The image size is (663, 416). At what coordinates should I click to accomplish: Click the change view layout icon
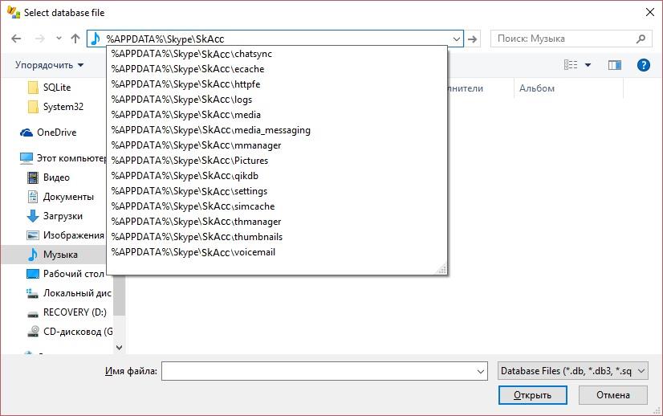(x=571, y=65)
